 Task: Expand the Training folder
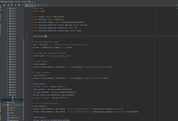(5, 102)
